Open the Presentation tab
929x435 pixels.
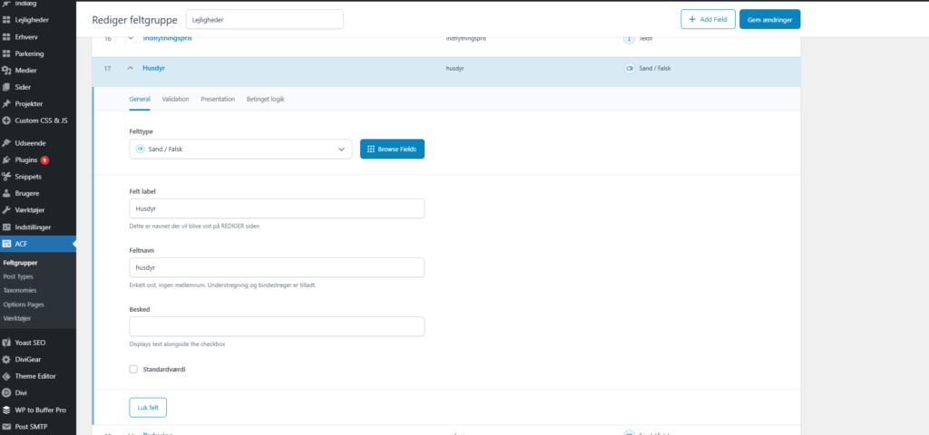coord(218,99)
